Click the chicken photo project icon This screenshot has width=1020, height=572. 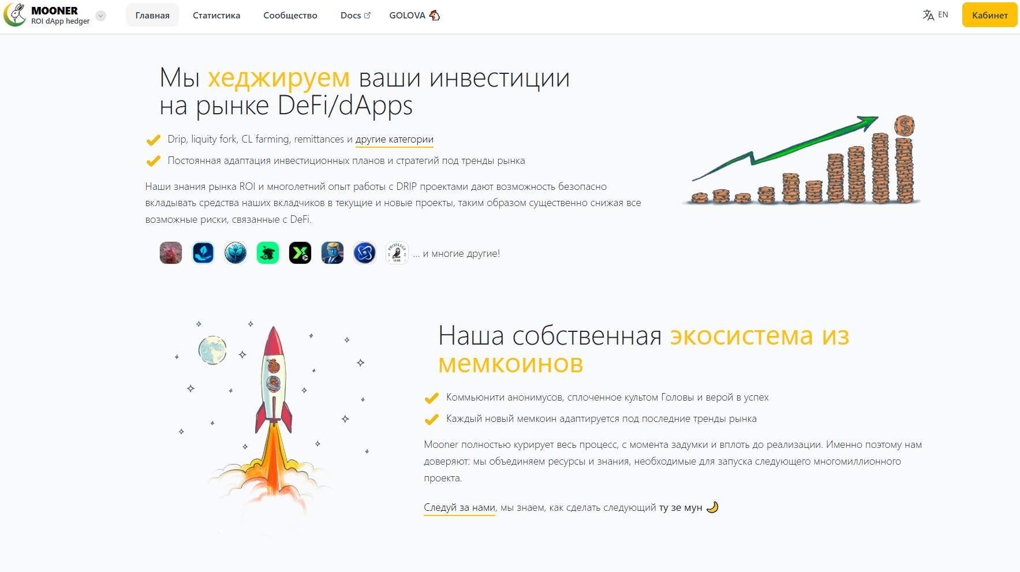pyautogui.click(x=171, y=253)
